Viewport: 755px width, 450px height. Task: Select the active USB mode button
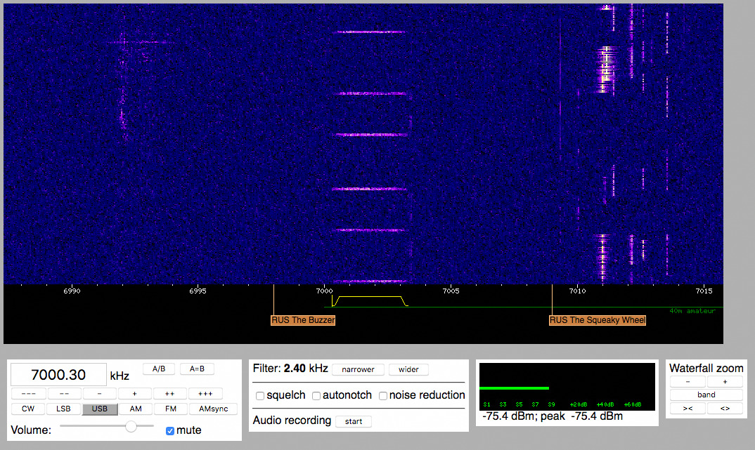(100, 409)
